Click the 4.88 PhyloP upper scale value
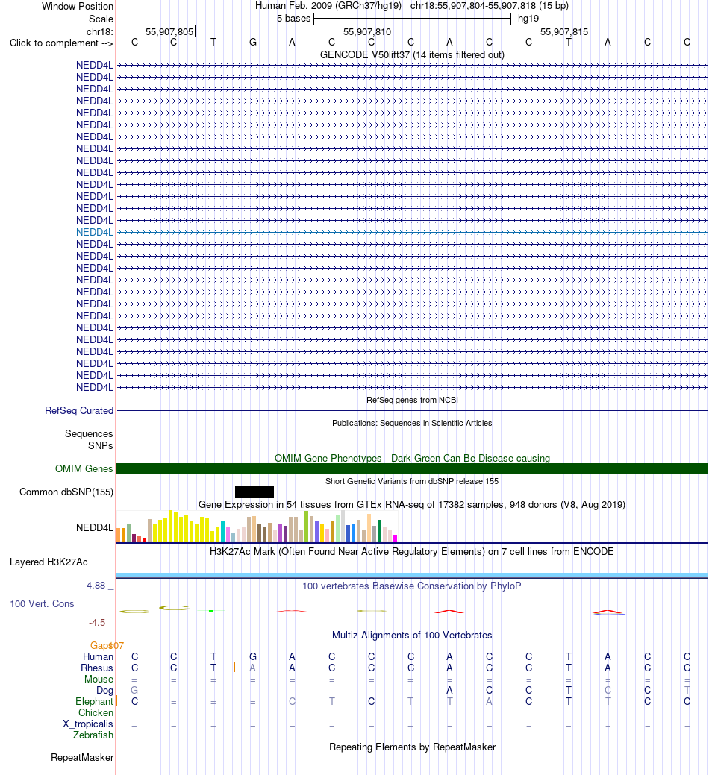This screenshot has height=775, width=709. [96, 586]
